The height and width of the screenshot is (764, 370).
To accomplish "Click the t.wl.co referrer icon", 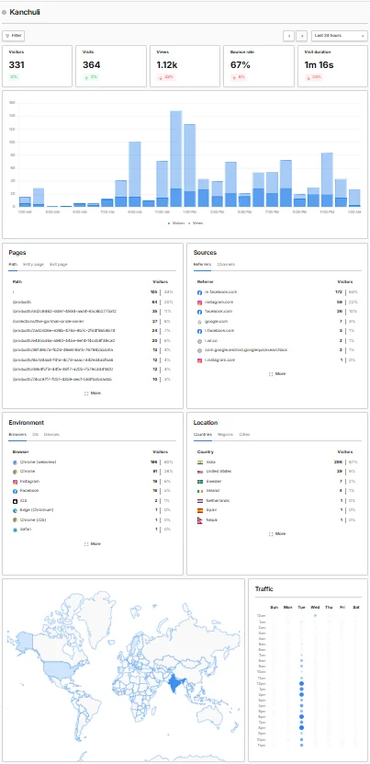I will [199, 341].
